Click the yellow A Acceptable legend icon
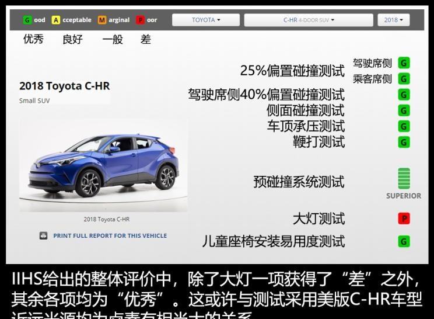Screen dimensions: 434x319 (55, 20)
